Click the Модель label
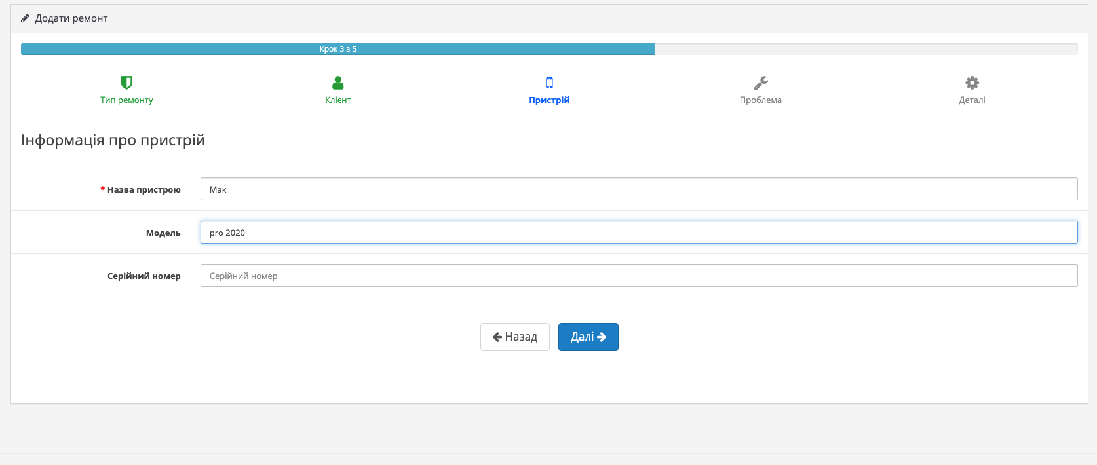Image resolution: width=1097 pixels, height=465 pixels. pos(163,232)
